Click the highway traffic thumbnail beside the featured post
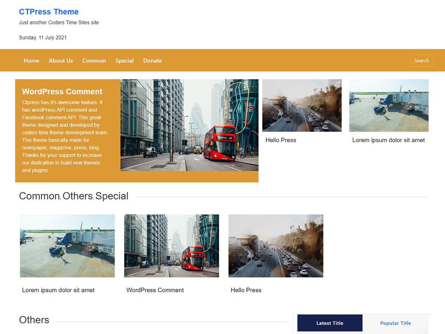Image resolution: width=445 pixels, height=334 pixels. point(302,105)
